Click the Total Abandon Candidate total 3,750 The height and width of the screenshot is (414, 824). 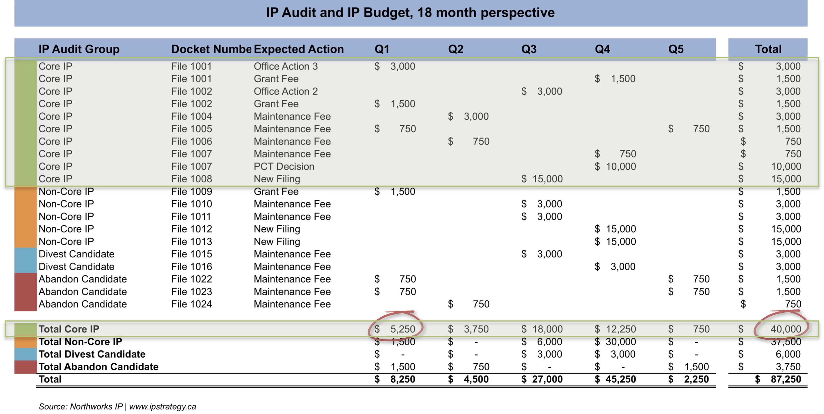click(x=788, y=367)
